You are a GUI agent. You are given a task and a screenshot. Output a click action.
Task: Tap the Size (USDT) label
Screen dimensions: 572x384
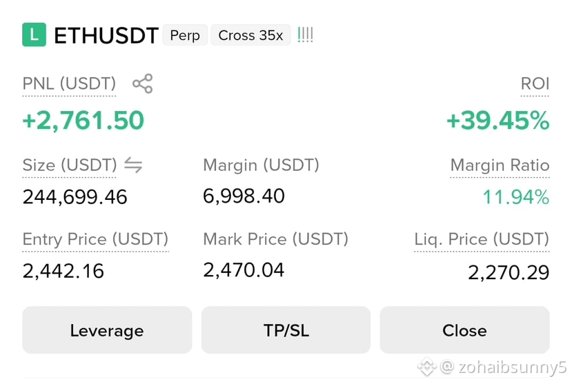coord(70,165)
